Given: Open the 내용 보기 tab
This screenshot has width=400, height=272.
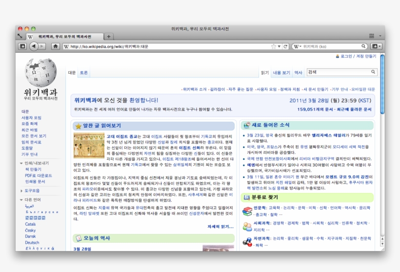Looking at the screenshot, I should [281, 73].
